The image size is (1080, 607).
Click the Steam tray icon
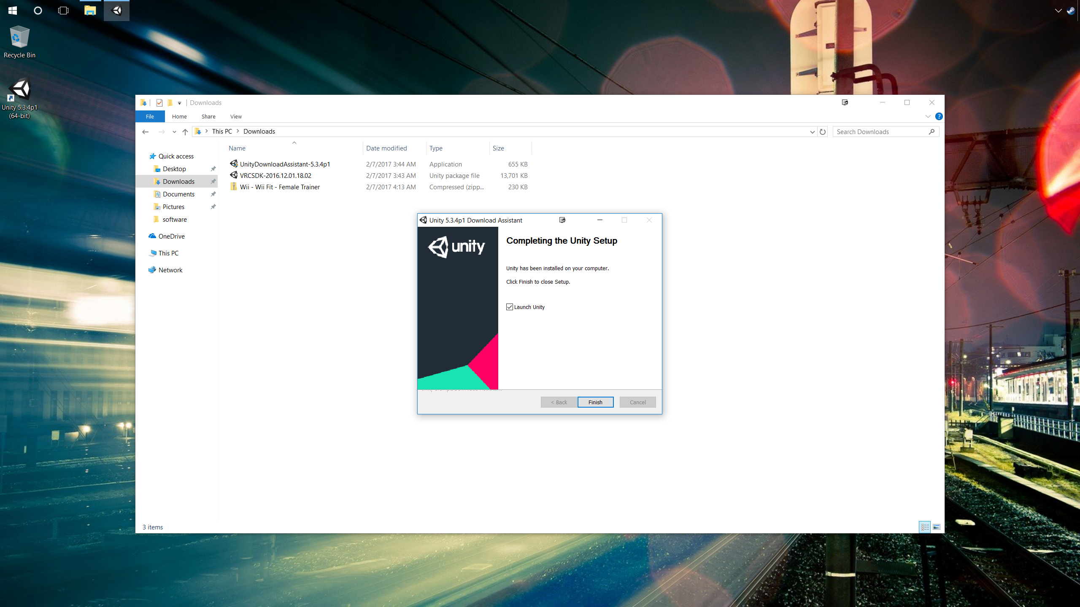pyautogui.click(x=1071, y=11)
